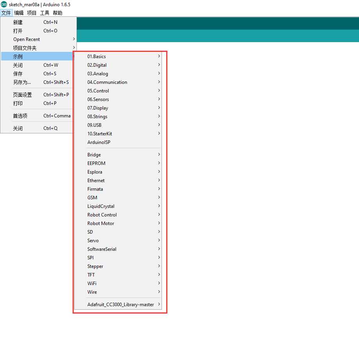Open the 工具 menu
Screen dimensions: 359x344
(44, 13)
